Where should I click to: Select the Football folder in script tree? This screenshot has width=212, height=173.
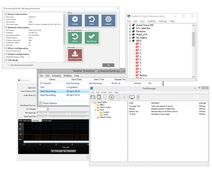pyautogui.click(x=106, y=112)
